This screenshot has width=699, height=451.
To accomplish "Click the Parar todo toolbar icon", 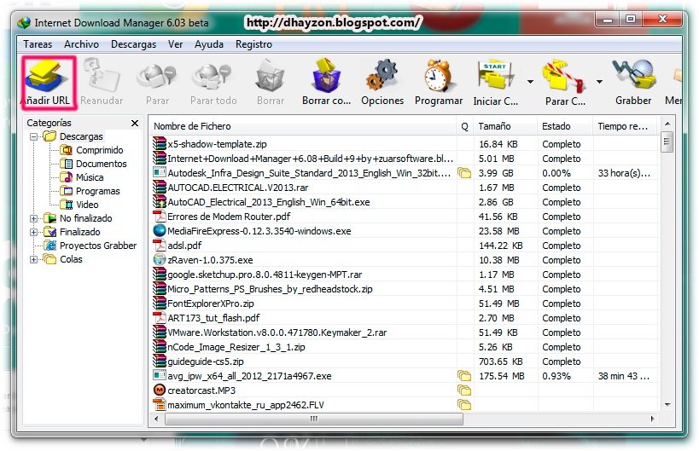I will click(213, 83).
